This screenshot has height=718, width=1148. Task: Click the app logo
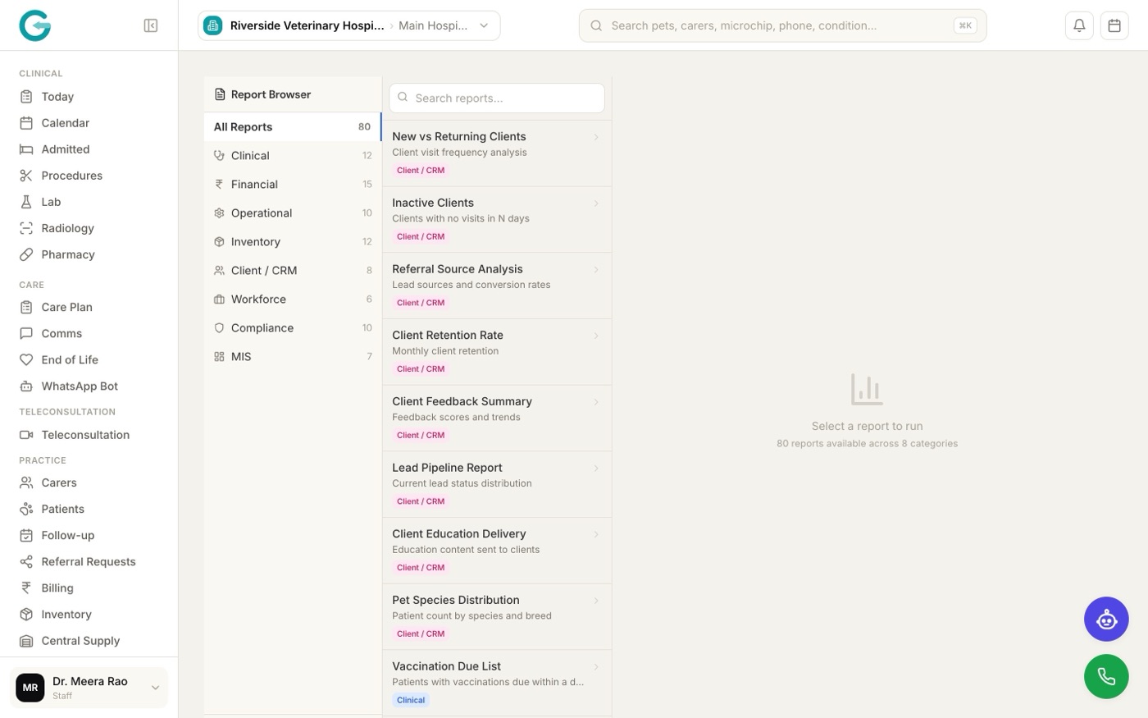[35, 25]
